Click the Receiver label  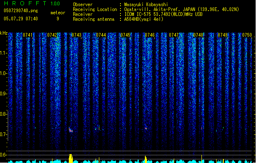83,14
